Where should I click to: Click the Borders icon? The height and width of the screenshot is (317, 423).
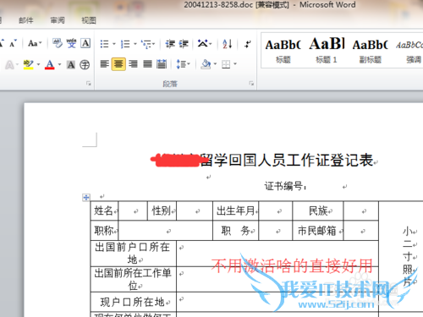tap(226, 64)
